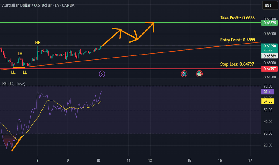Click the date 16 on the time axis
The height and width of the screenshot is (165, 279).
[220, 160]
